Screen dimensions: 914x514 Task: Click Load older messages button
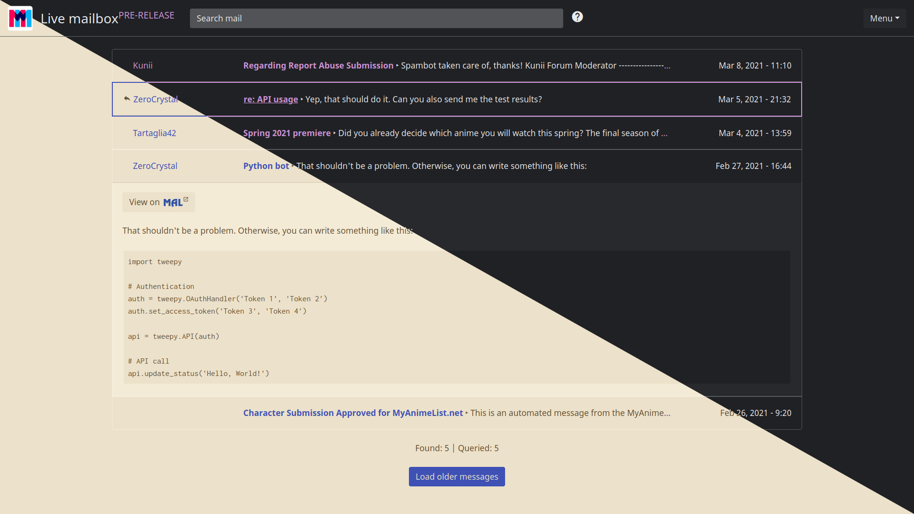(x=457, y=476)
